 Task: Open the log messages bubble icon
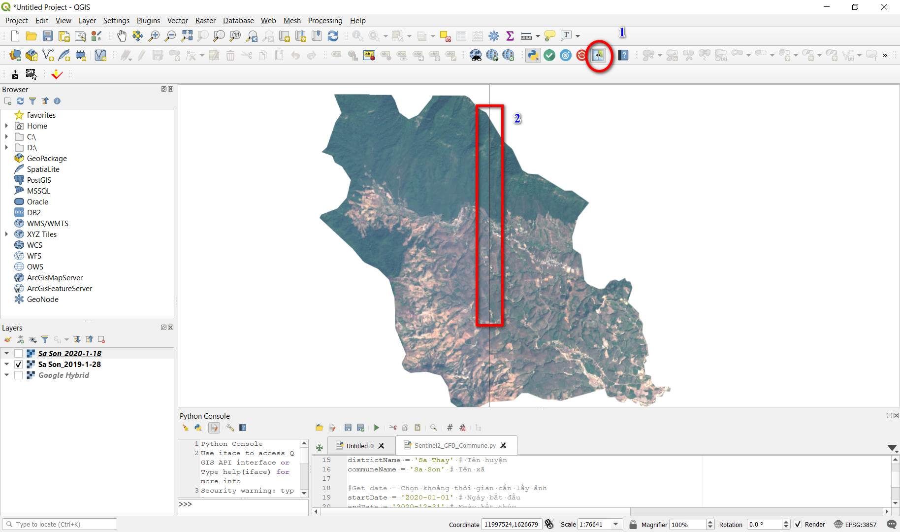point(892,524)
